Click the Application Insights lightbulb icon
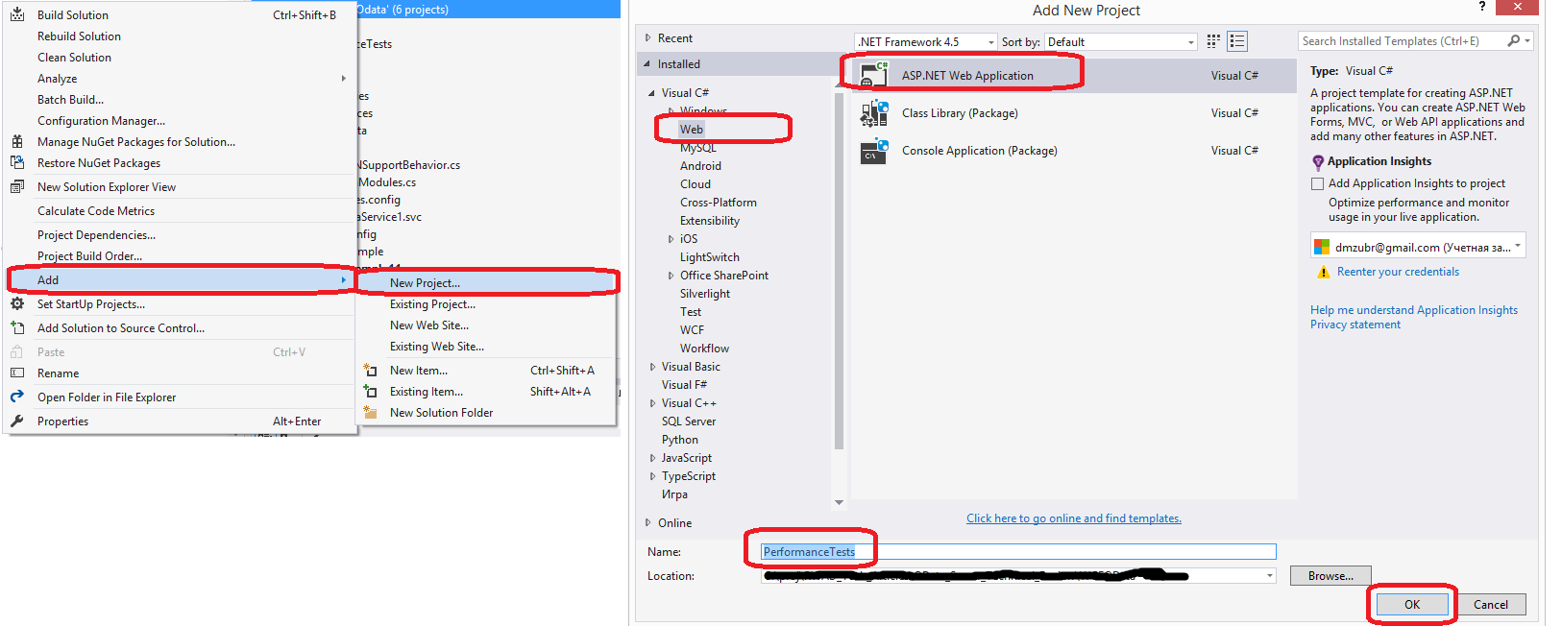The image size is (1562, 626). pos(1318,161)
